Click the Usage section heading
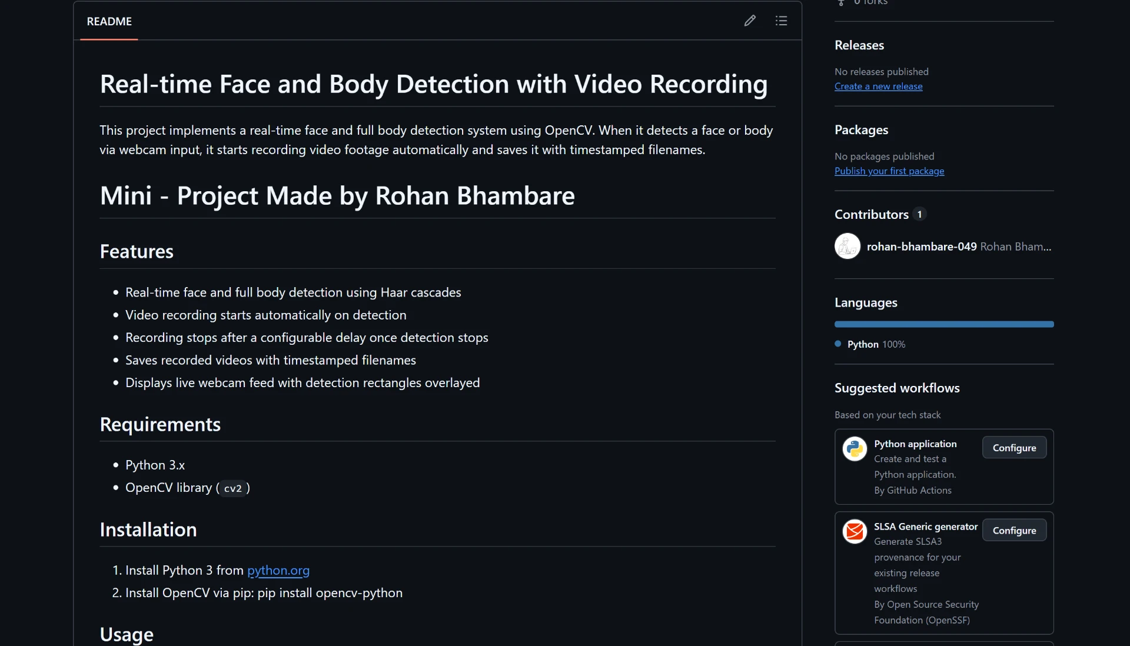 pos(127,634)
